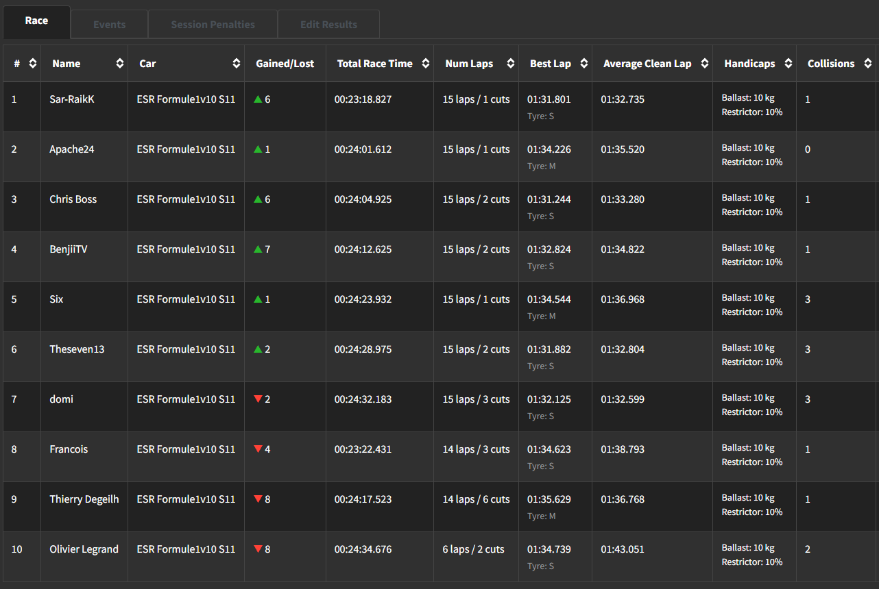Image resolution: width=879 pixels, height=589 pixels.
Task: Select driver name Theseven13
Action: [77, 349]
